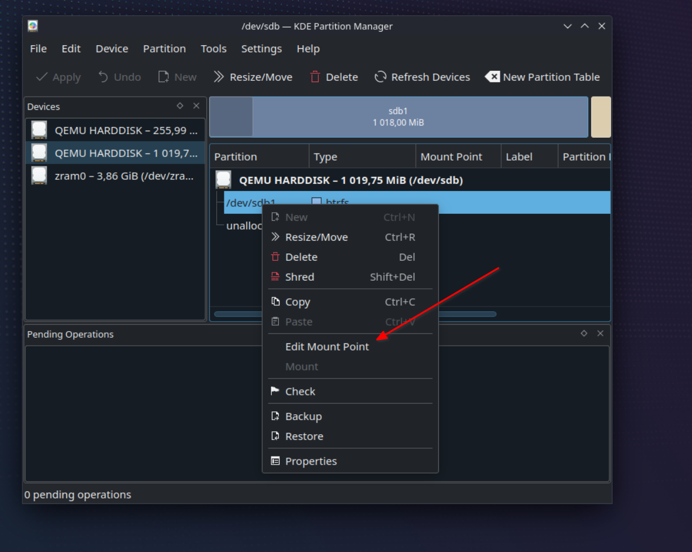Click the Apply checkmark icon in toolbar
Image resolution: width=692 pixels, height=552 pixels.
click(42, 77)
